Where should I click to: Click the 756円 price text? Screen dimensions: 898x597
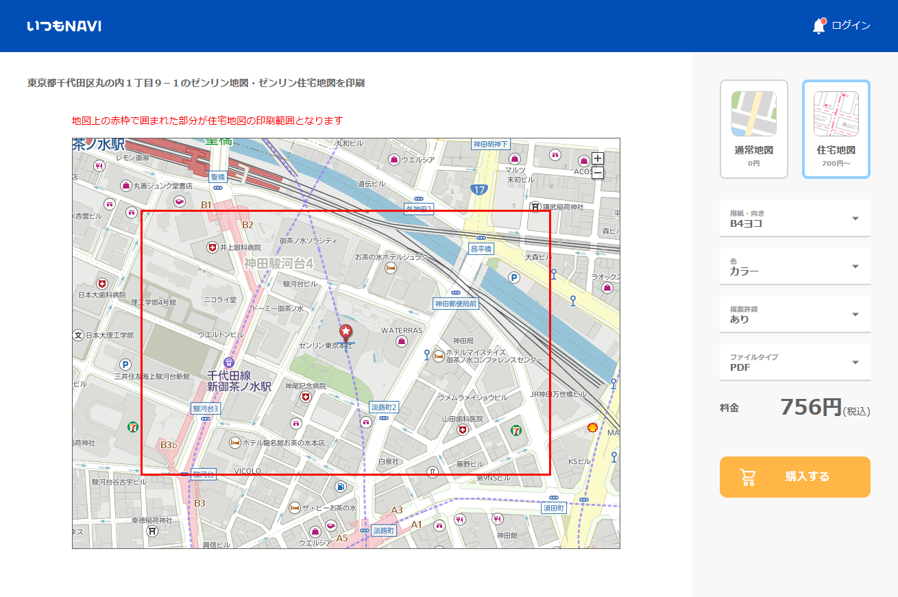811,407
